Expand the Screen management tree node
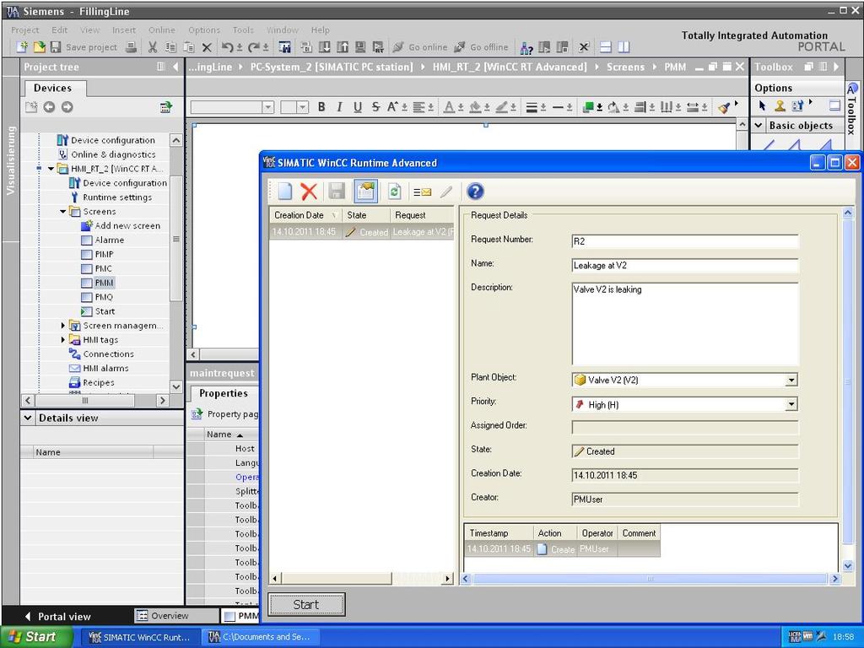 tap(62, 326)
